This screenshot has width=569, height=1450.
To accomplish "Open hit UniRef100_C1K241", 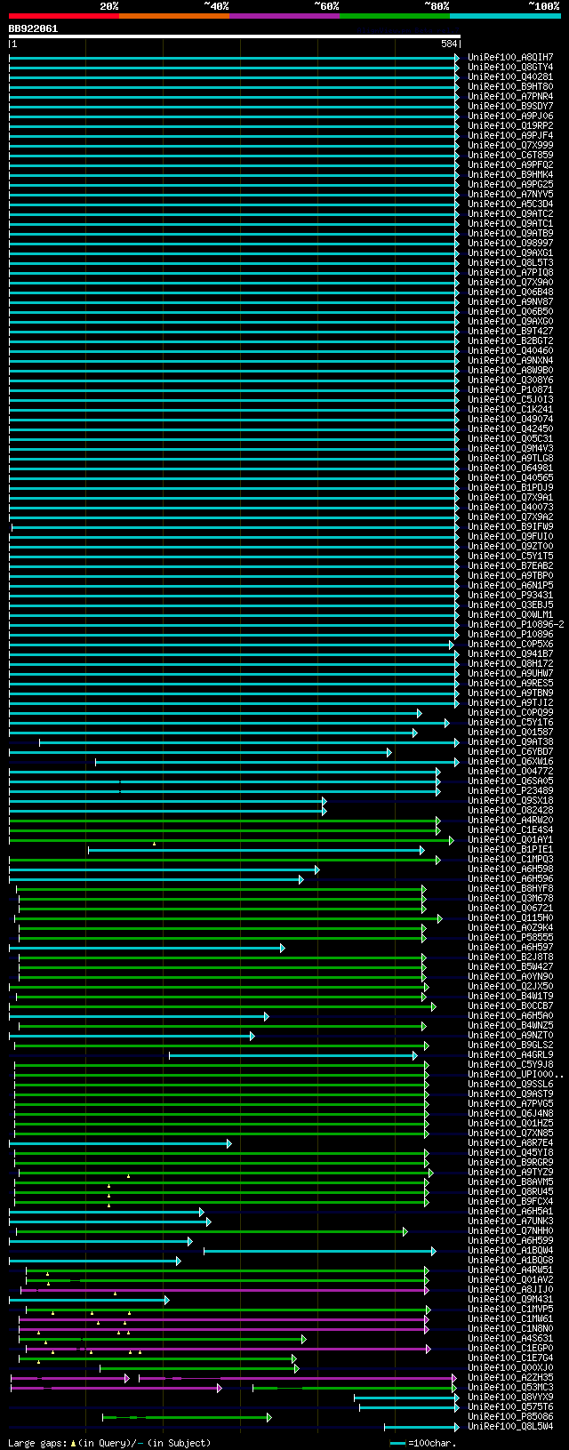I will 510,409.
